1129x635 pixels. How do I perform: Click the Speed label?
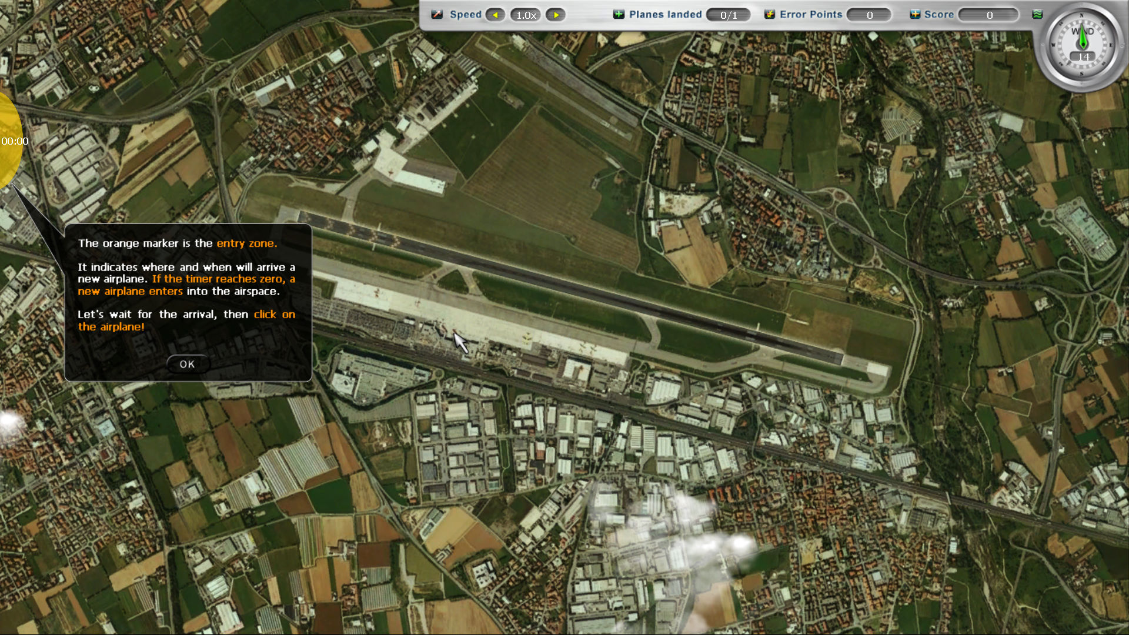click(465, 14)
